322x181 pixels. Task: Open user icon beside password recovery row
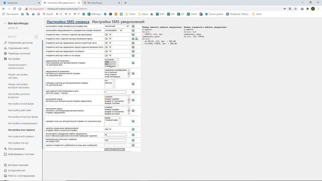(136, 39)
